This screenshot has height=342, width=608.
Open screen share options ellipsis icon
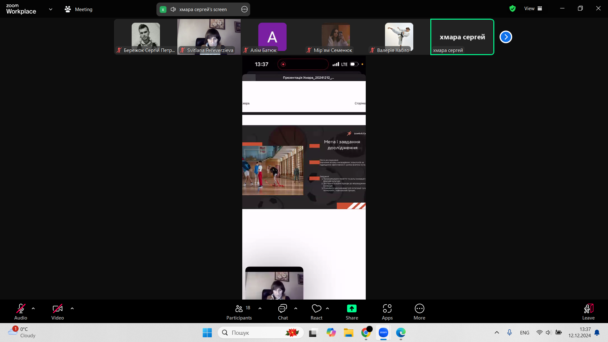(x=244, y=9)
